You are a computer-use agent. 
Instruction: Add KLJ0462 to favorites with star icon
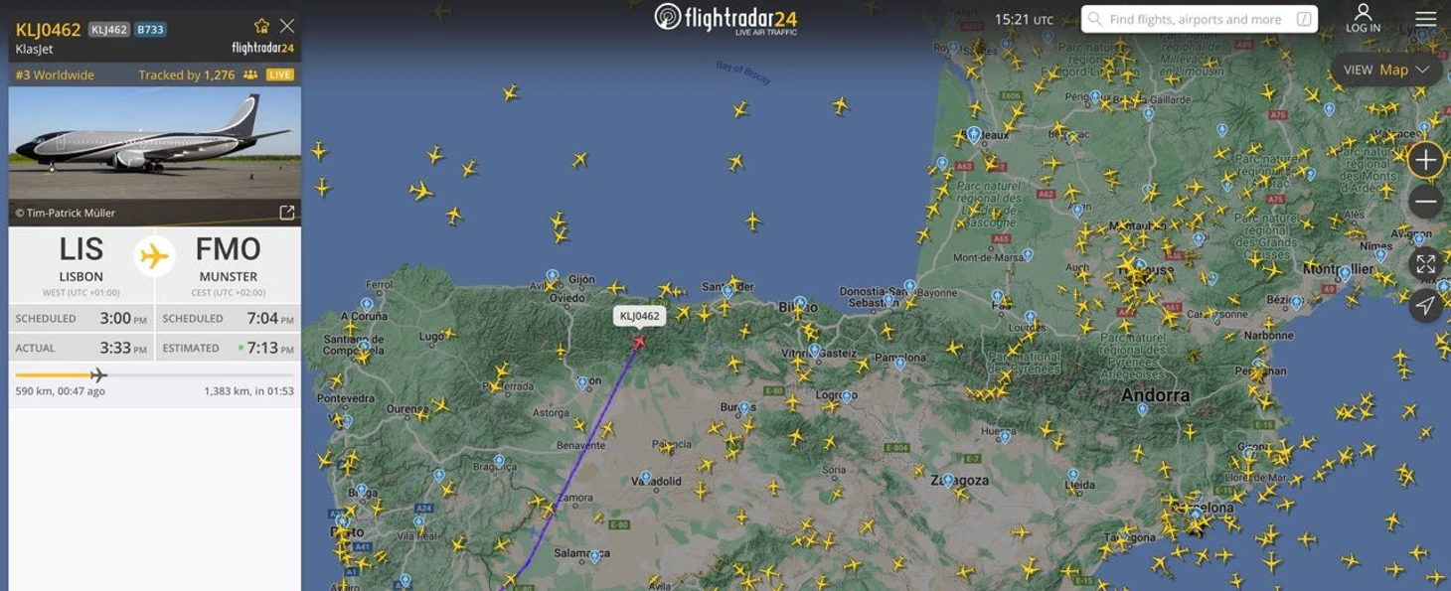point(261,26)
